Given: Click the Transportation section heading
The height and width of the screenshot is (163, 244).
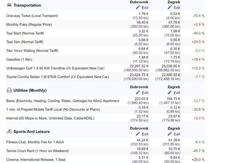Looking at the screenshot, I should [x=27, y=5].
